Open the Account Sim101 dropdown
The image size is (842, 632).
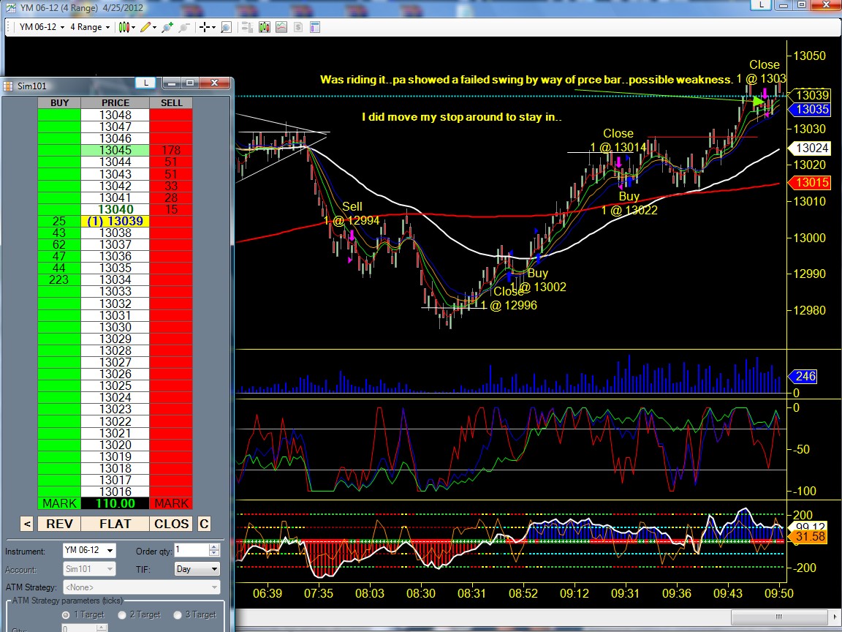coord(89,568)
